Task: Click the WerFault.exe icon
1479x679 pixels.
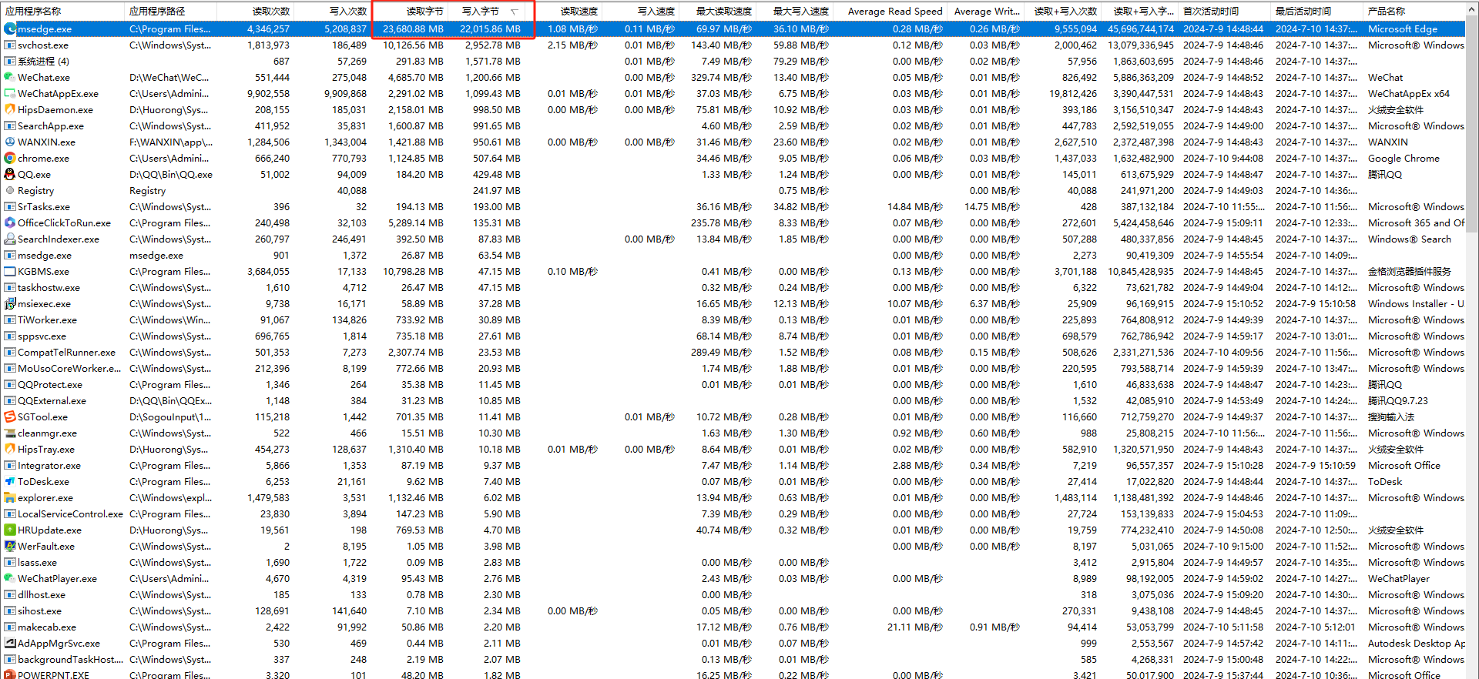Action: tap(10, 546)
